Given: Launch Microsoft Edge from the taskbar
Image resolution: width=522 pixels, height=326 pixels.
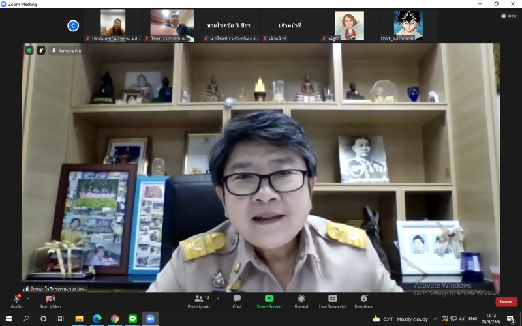Looking at the screenshot, I should click(x=97, y=319).
